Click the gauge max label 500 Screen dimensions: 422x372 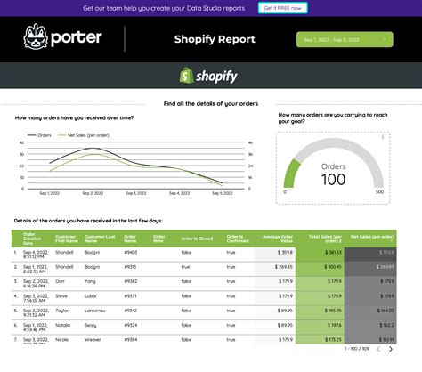pyautogui.click(x=379, y=192)
